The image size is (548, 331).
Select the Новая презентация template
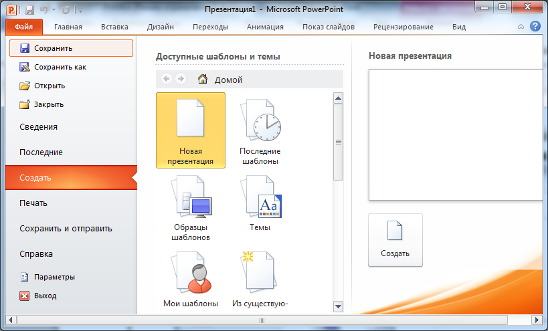pyautogui.click(x=191, y=130)
